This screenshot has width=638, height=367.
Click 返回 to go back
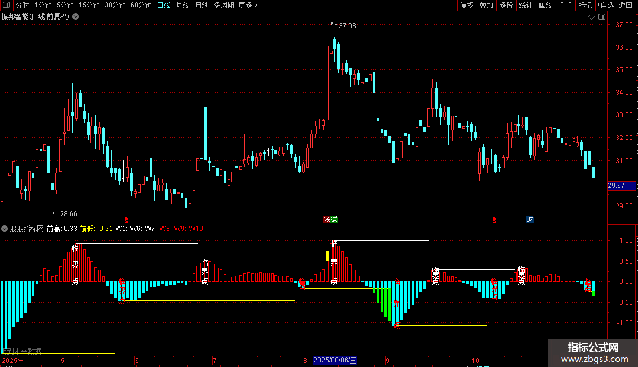click(x=626, y=5)
